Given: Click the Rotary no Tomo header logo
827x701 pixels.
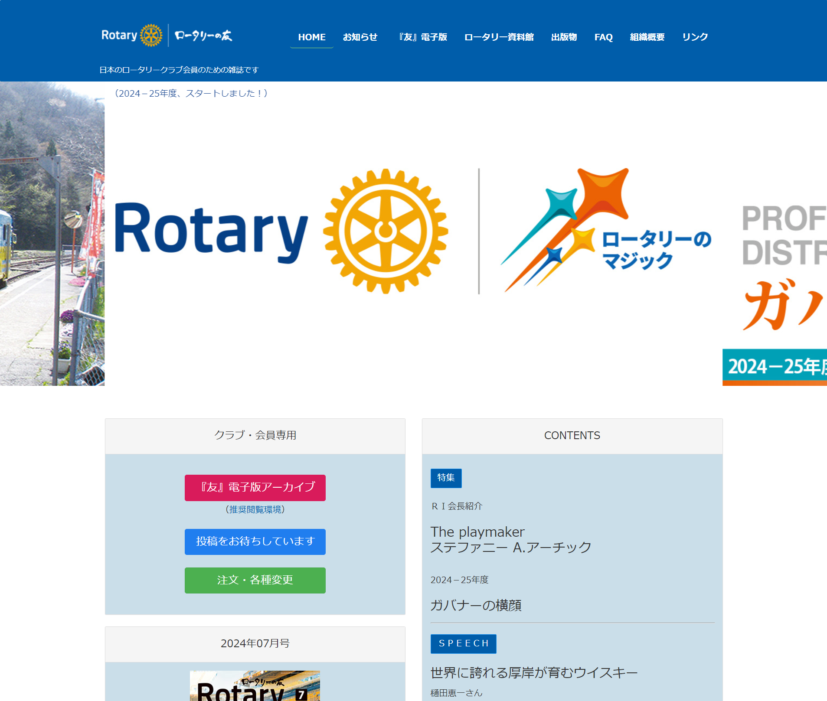Looking at the screenshot, I should [167, 35].
